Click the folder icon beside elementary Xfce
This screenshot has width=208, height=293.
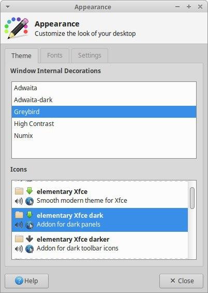tap(19, 191)
